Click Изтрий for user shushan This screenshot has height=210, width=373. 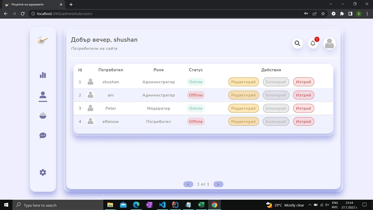tap(304, 82)
